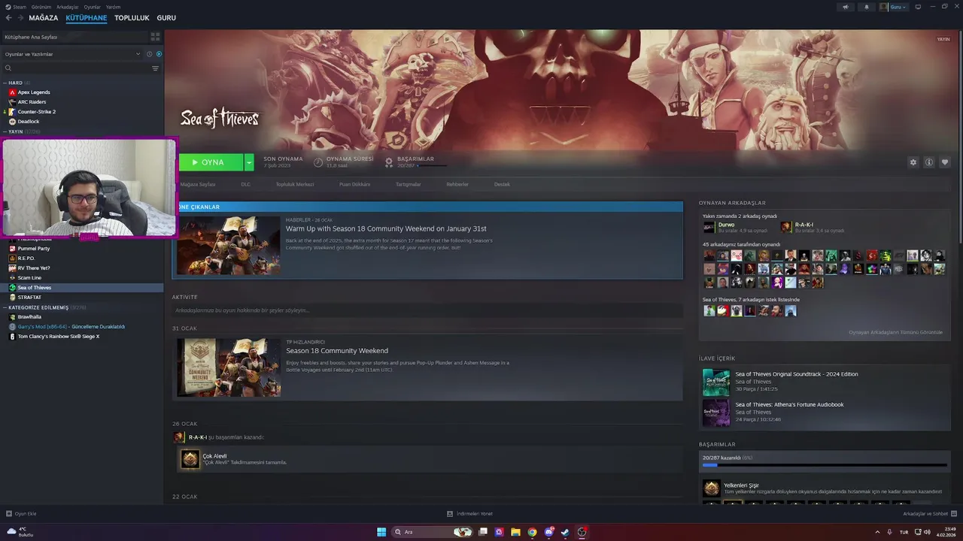Open Athena's Fortune Audiobook entry
963x541 pixels.
coord(789,404)
